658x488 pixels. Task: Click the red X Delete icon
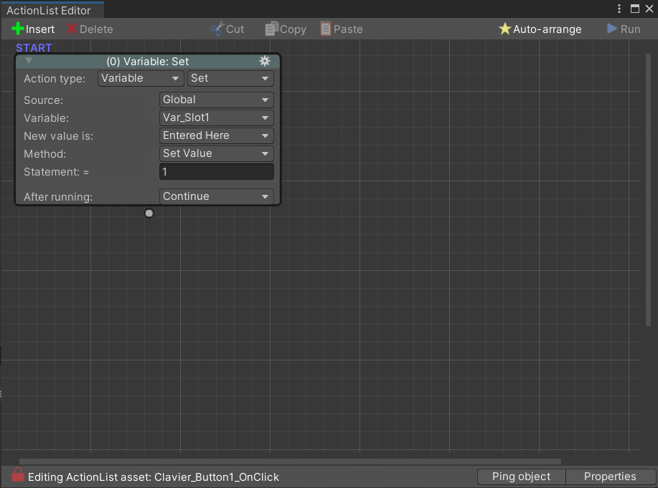pos(72,29)
